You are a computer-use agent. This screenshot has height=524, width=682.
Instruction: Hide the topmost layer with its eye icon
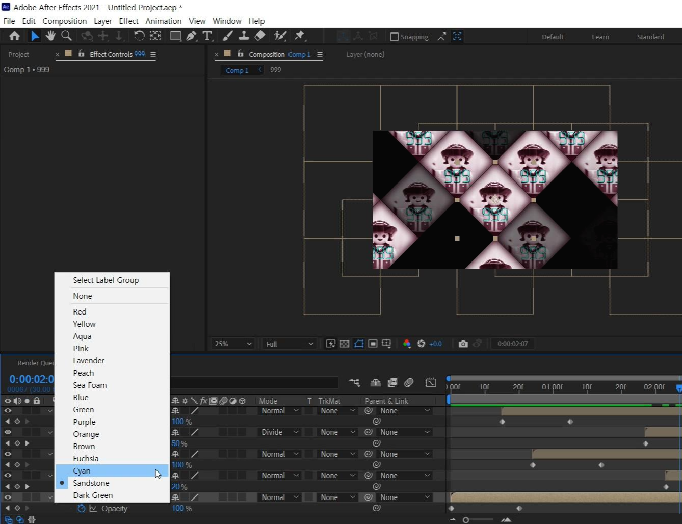coord(8,410)
